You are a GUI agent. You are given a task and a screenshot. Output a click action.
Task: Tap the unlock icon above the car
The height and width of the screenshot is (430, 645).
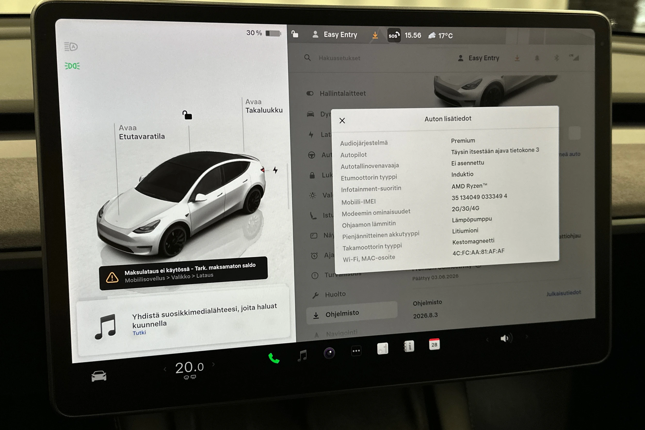pos(187,115)
